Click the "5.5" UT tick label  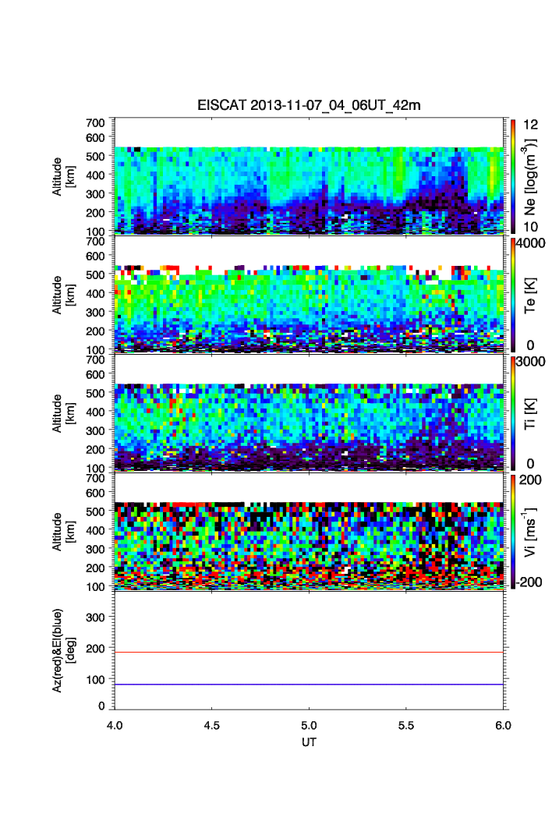coord(406,726)
